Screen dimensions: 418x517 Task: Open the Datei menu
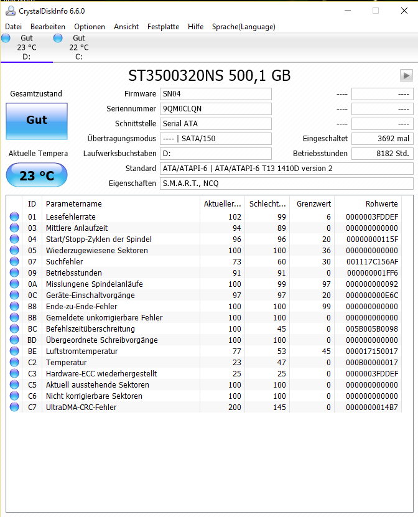pyautogui.click(x=14, y=27)
